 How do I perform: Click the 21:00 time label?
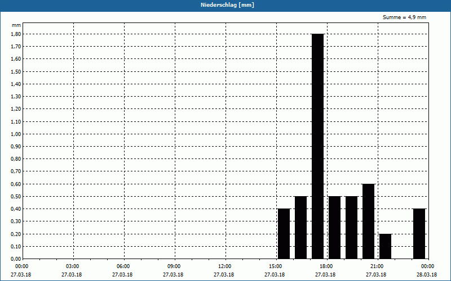(377, 266)
